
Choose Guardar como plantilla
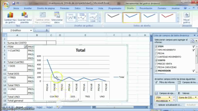click(x=25, y=18)
